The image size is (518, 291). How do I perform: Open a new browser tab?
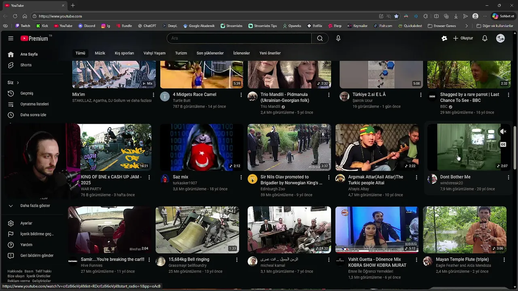coord(73,5)
